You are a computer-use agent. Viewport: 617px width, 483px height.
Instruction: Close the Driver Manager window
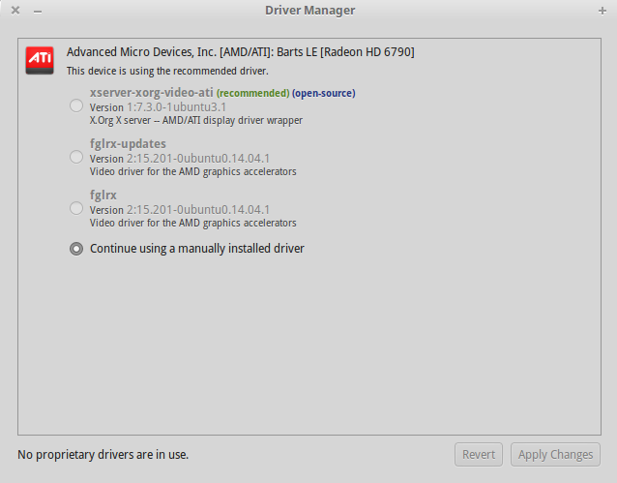15,10
